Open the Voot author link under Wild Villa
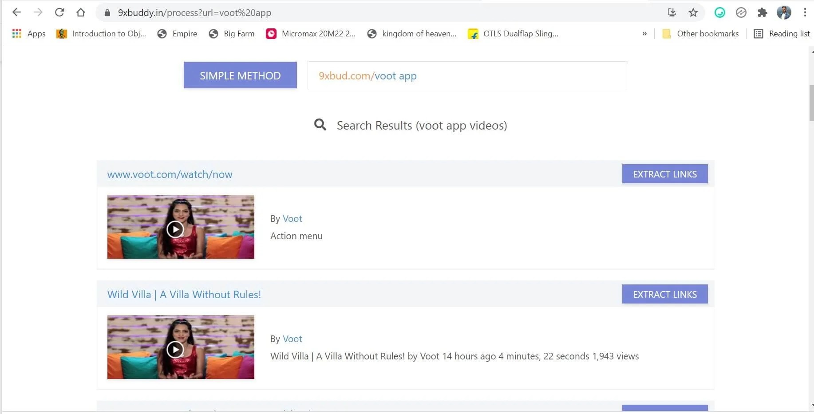Screen dimensions: 814x414 point(292,339)
